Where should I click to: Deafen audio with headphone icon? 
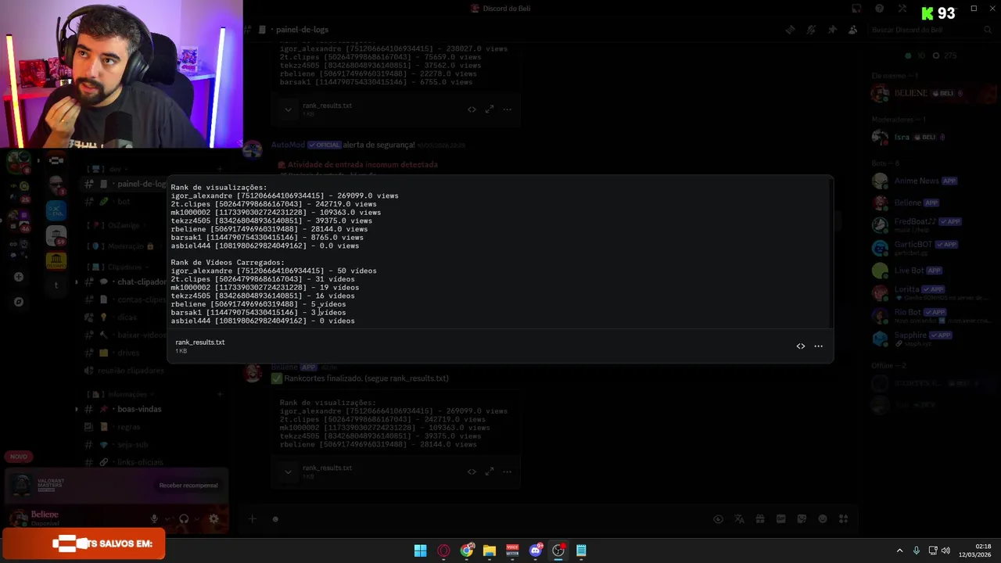[x=184, y=518]
